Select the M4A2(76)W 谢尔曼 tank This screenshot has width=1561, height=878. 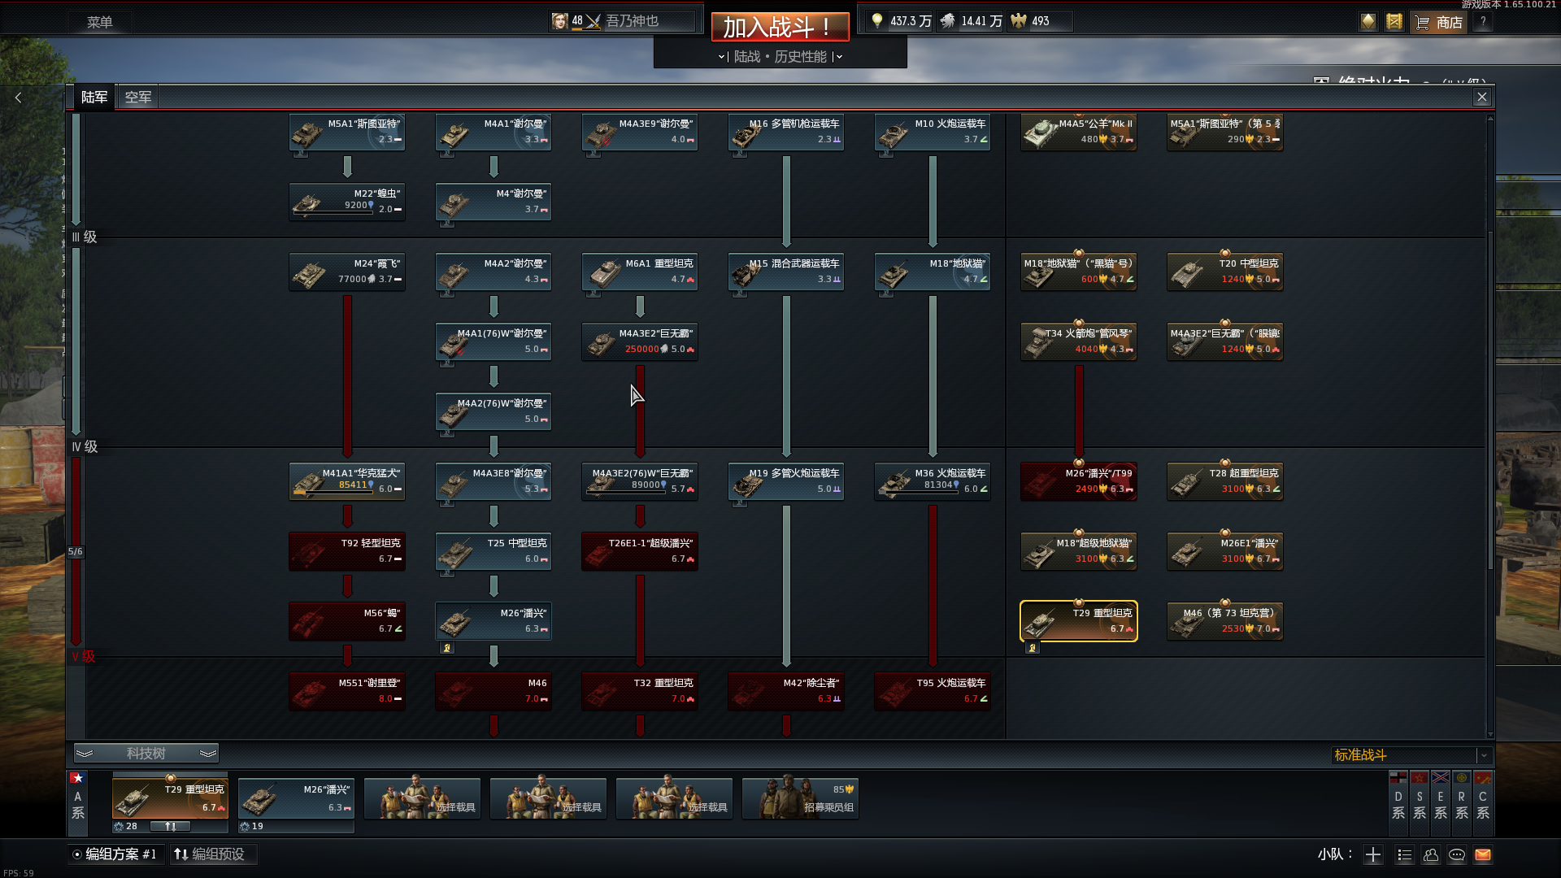tap(494, 411)
